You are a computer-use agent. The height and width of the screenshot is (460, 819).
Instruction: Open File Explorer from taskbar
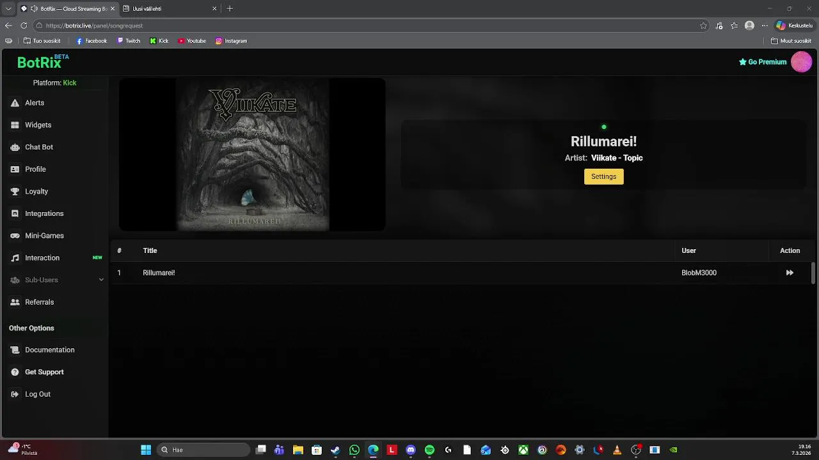click(x=298, y=450)
